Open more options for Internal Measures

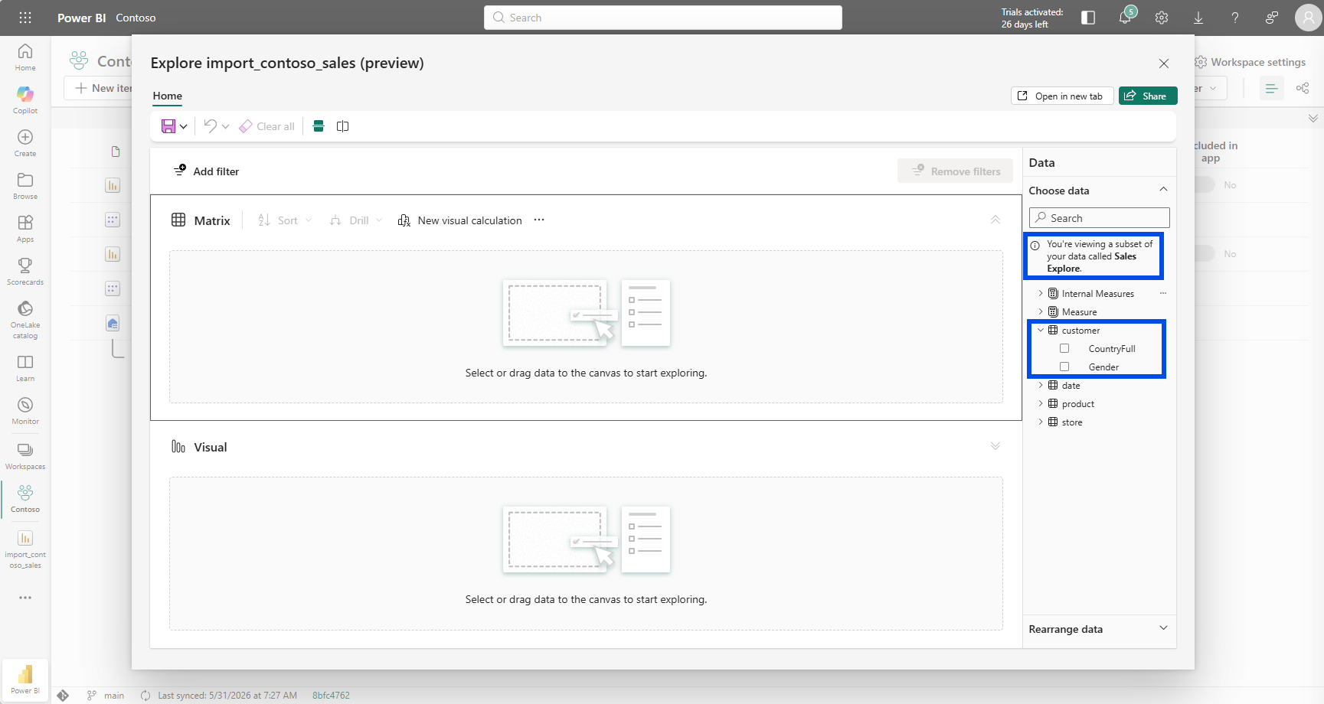[1163, 293]
